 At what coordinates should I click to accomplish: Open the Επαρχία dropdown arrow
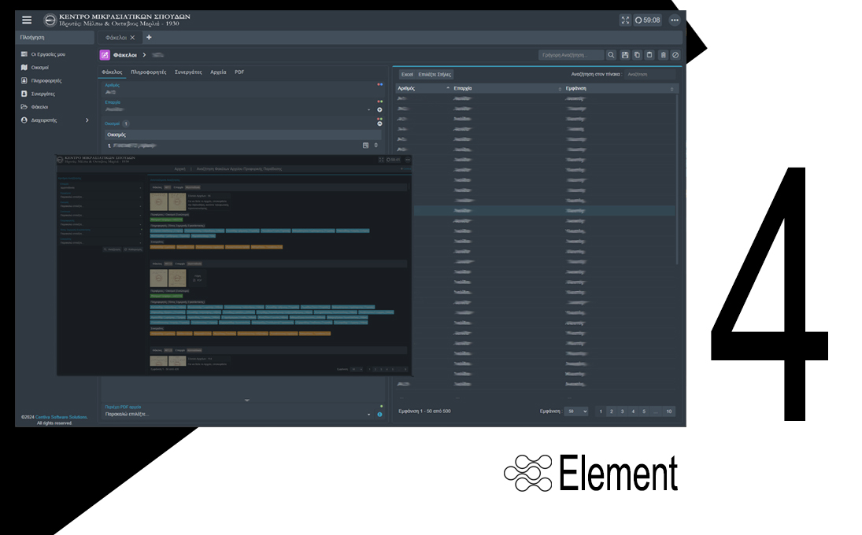369,110
